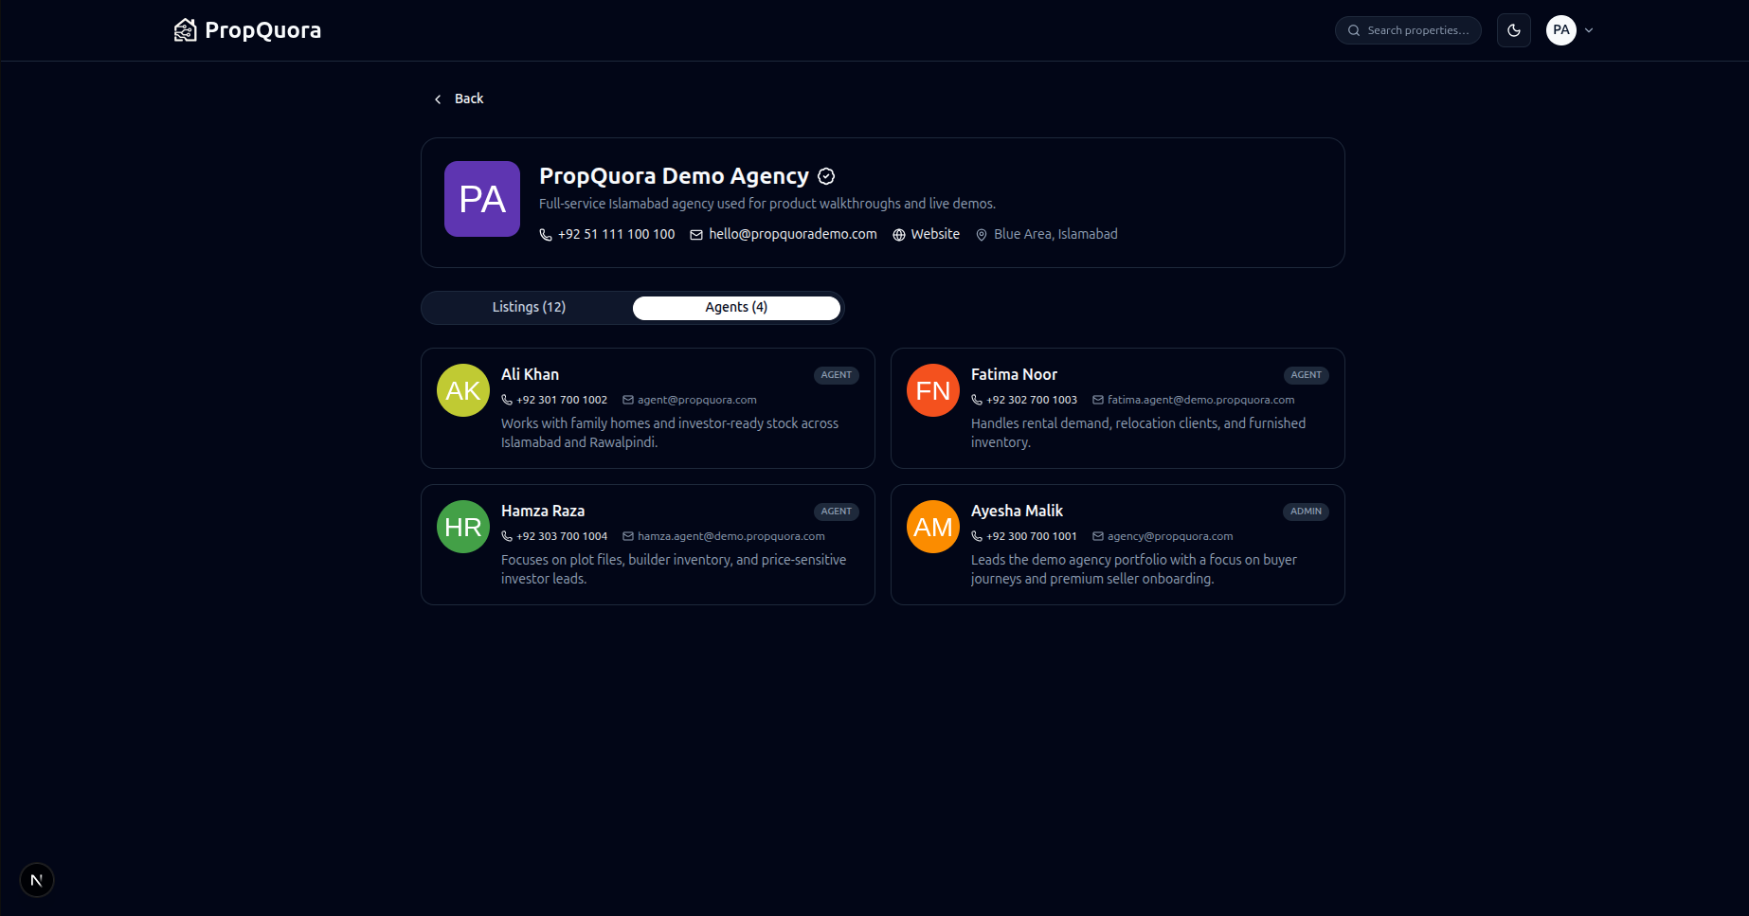Select Ayesha Malik's bio about agency portfolio

tap(1134, 569)
